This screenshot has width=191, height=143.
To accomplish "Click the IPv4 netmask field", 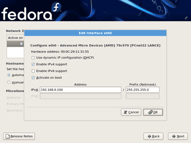I will tap(142, 90).
